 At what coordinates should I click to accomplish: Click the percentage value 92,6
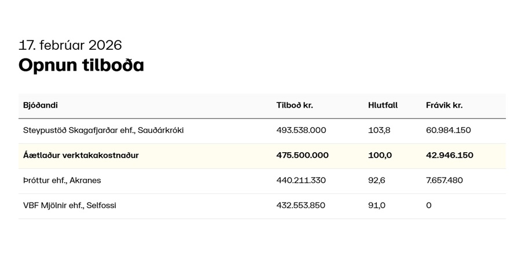pos(377,180)
